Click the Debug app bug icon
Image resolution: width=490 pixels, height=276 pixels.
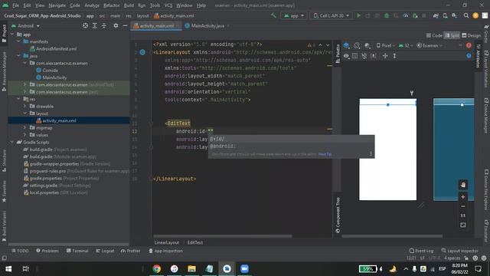click(387, 15)
